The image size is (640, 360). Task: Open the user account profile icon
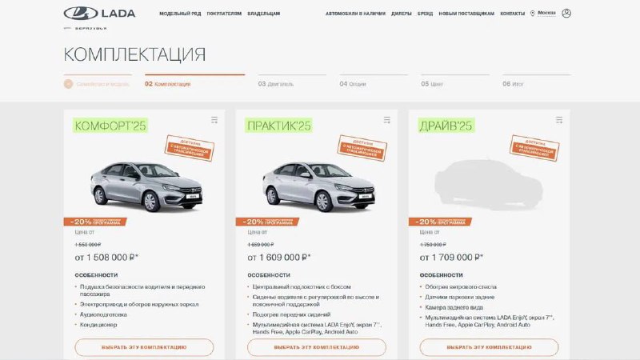tap(566, 13)
